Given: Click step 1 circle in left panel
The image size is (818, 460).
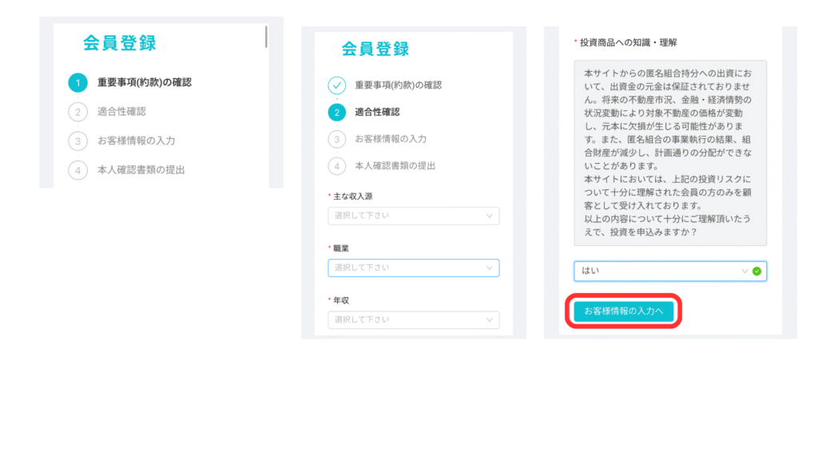Looking at the screenshot, I should (x=77, y=82).
